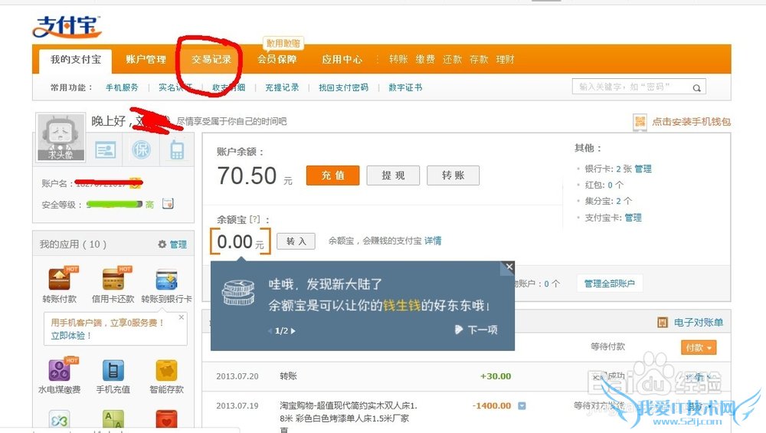This screenshot has height=433, width=766.
Task: Open the 智能存款 app icon
Action: (166, 370)
